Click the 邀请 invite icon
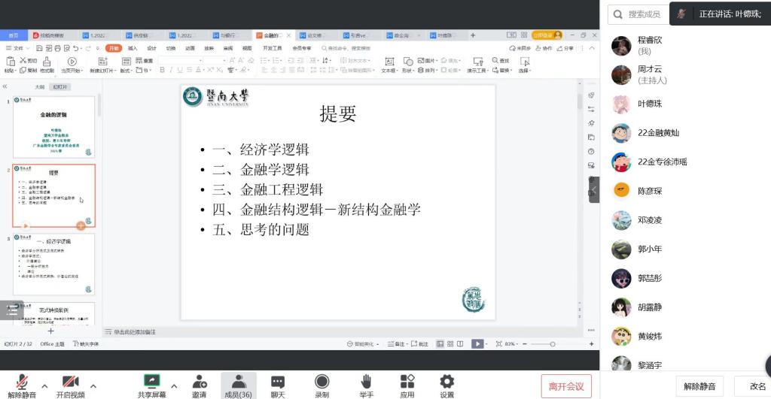Viewport: 771px width, 399px height. tap(200, 382)
